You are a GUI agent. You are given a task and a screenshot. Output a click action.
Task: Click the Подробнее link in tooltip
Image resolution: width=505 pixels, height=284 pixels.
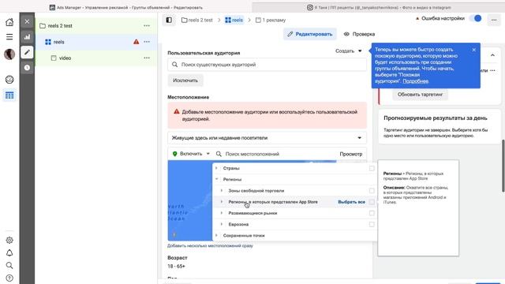(x=416, y=81)
